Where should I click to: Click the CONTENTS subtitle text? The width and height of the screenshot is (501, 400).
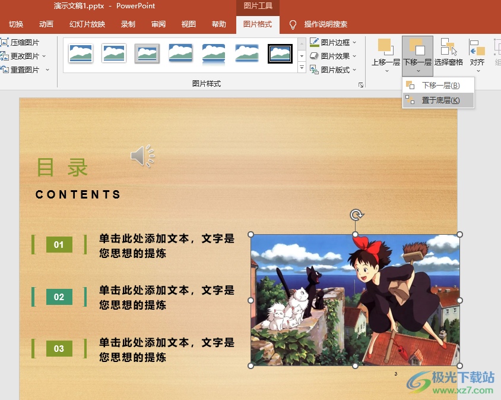78,194
